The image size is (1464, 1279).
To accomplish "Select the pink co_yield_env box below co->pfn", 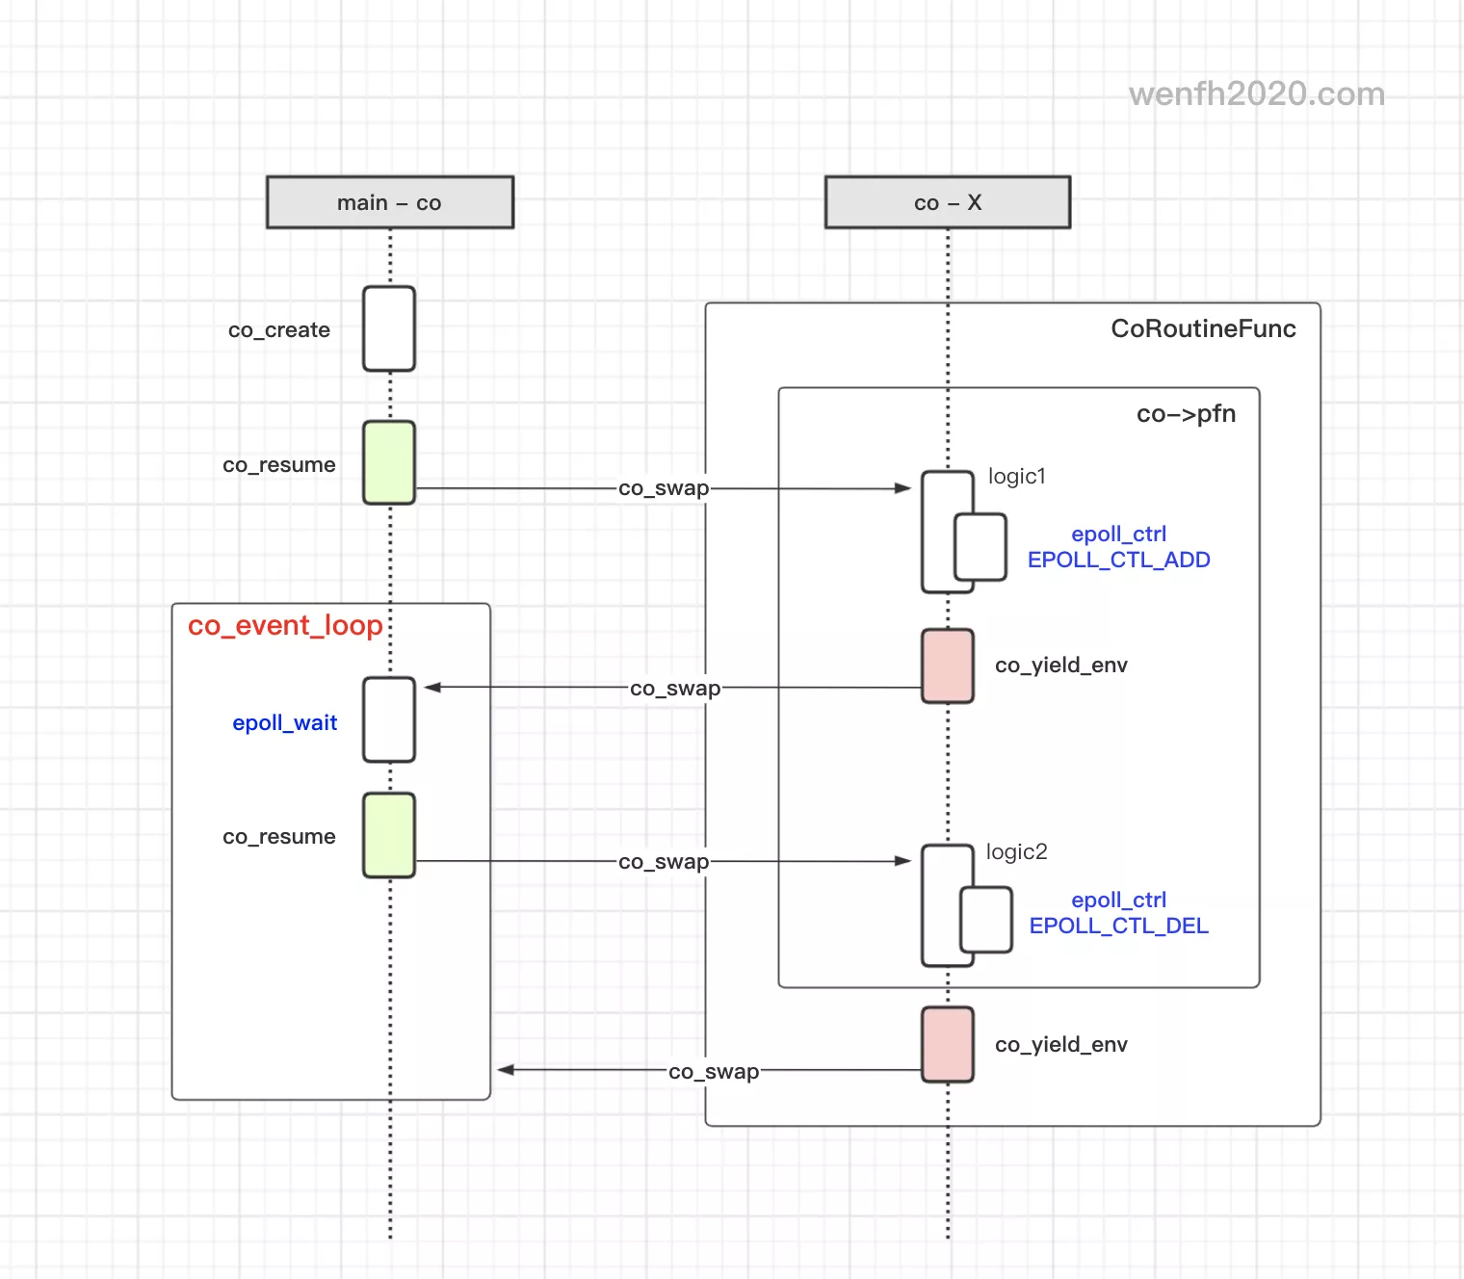I will [x=947, y=1045].
